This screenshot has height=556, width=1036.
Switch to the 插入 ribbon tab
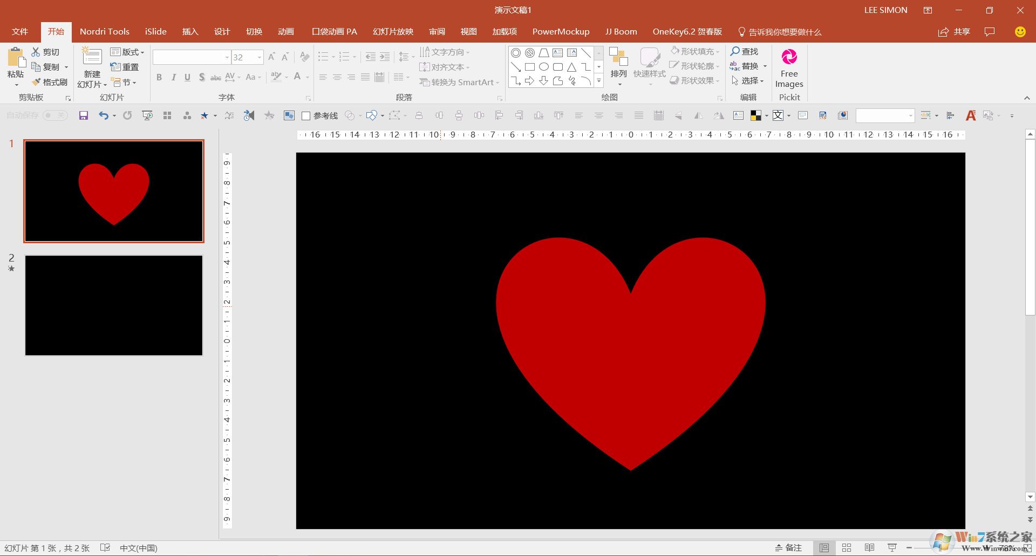[190, 31]
